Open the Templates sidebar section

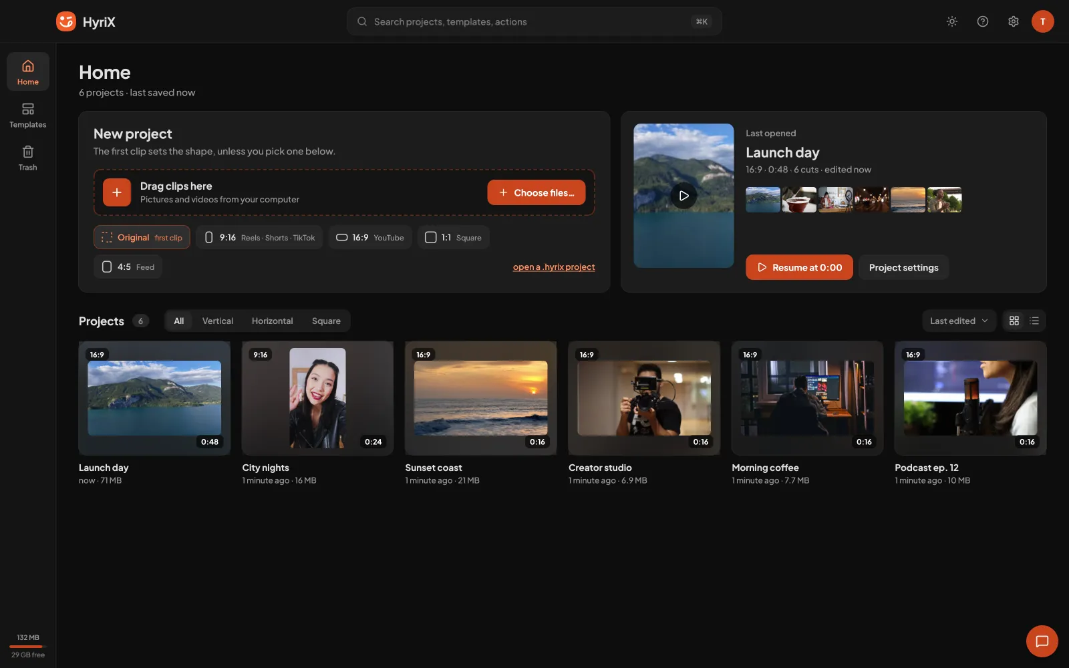[x=28, y=115]
